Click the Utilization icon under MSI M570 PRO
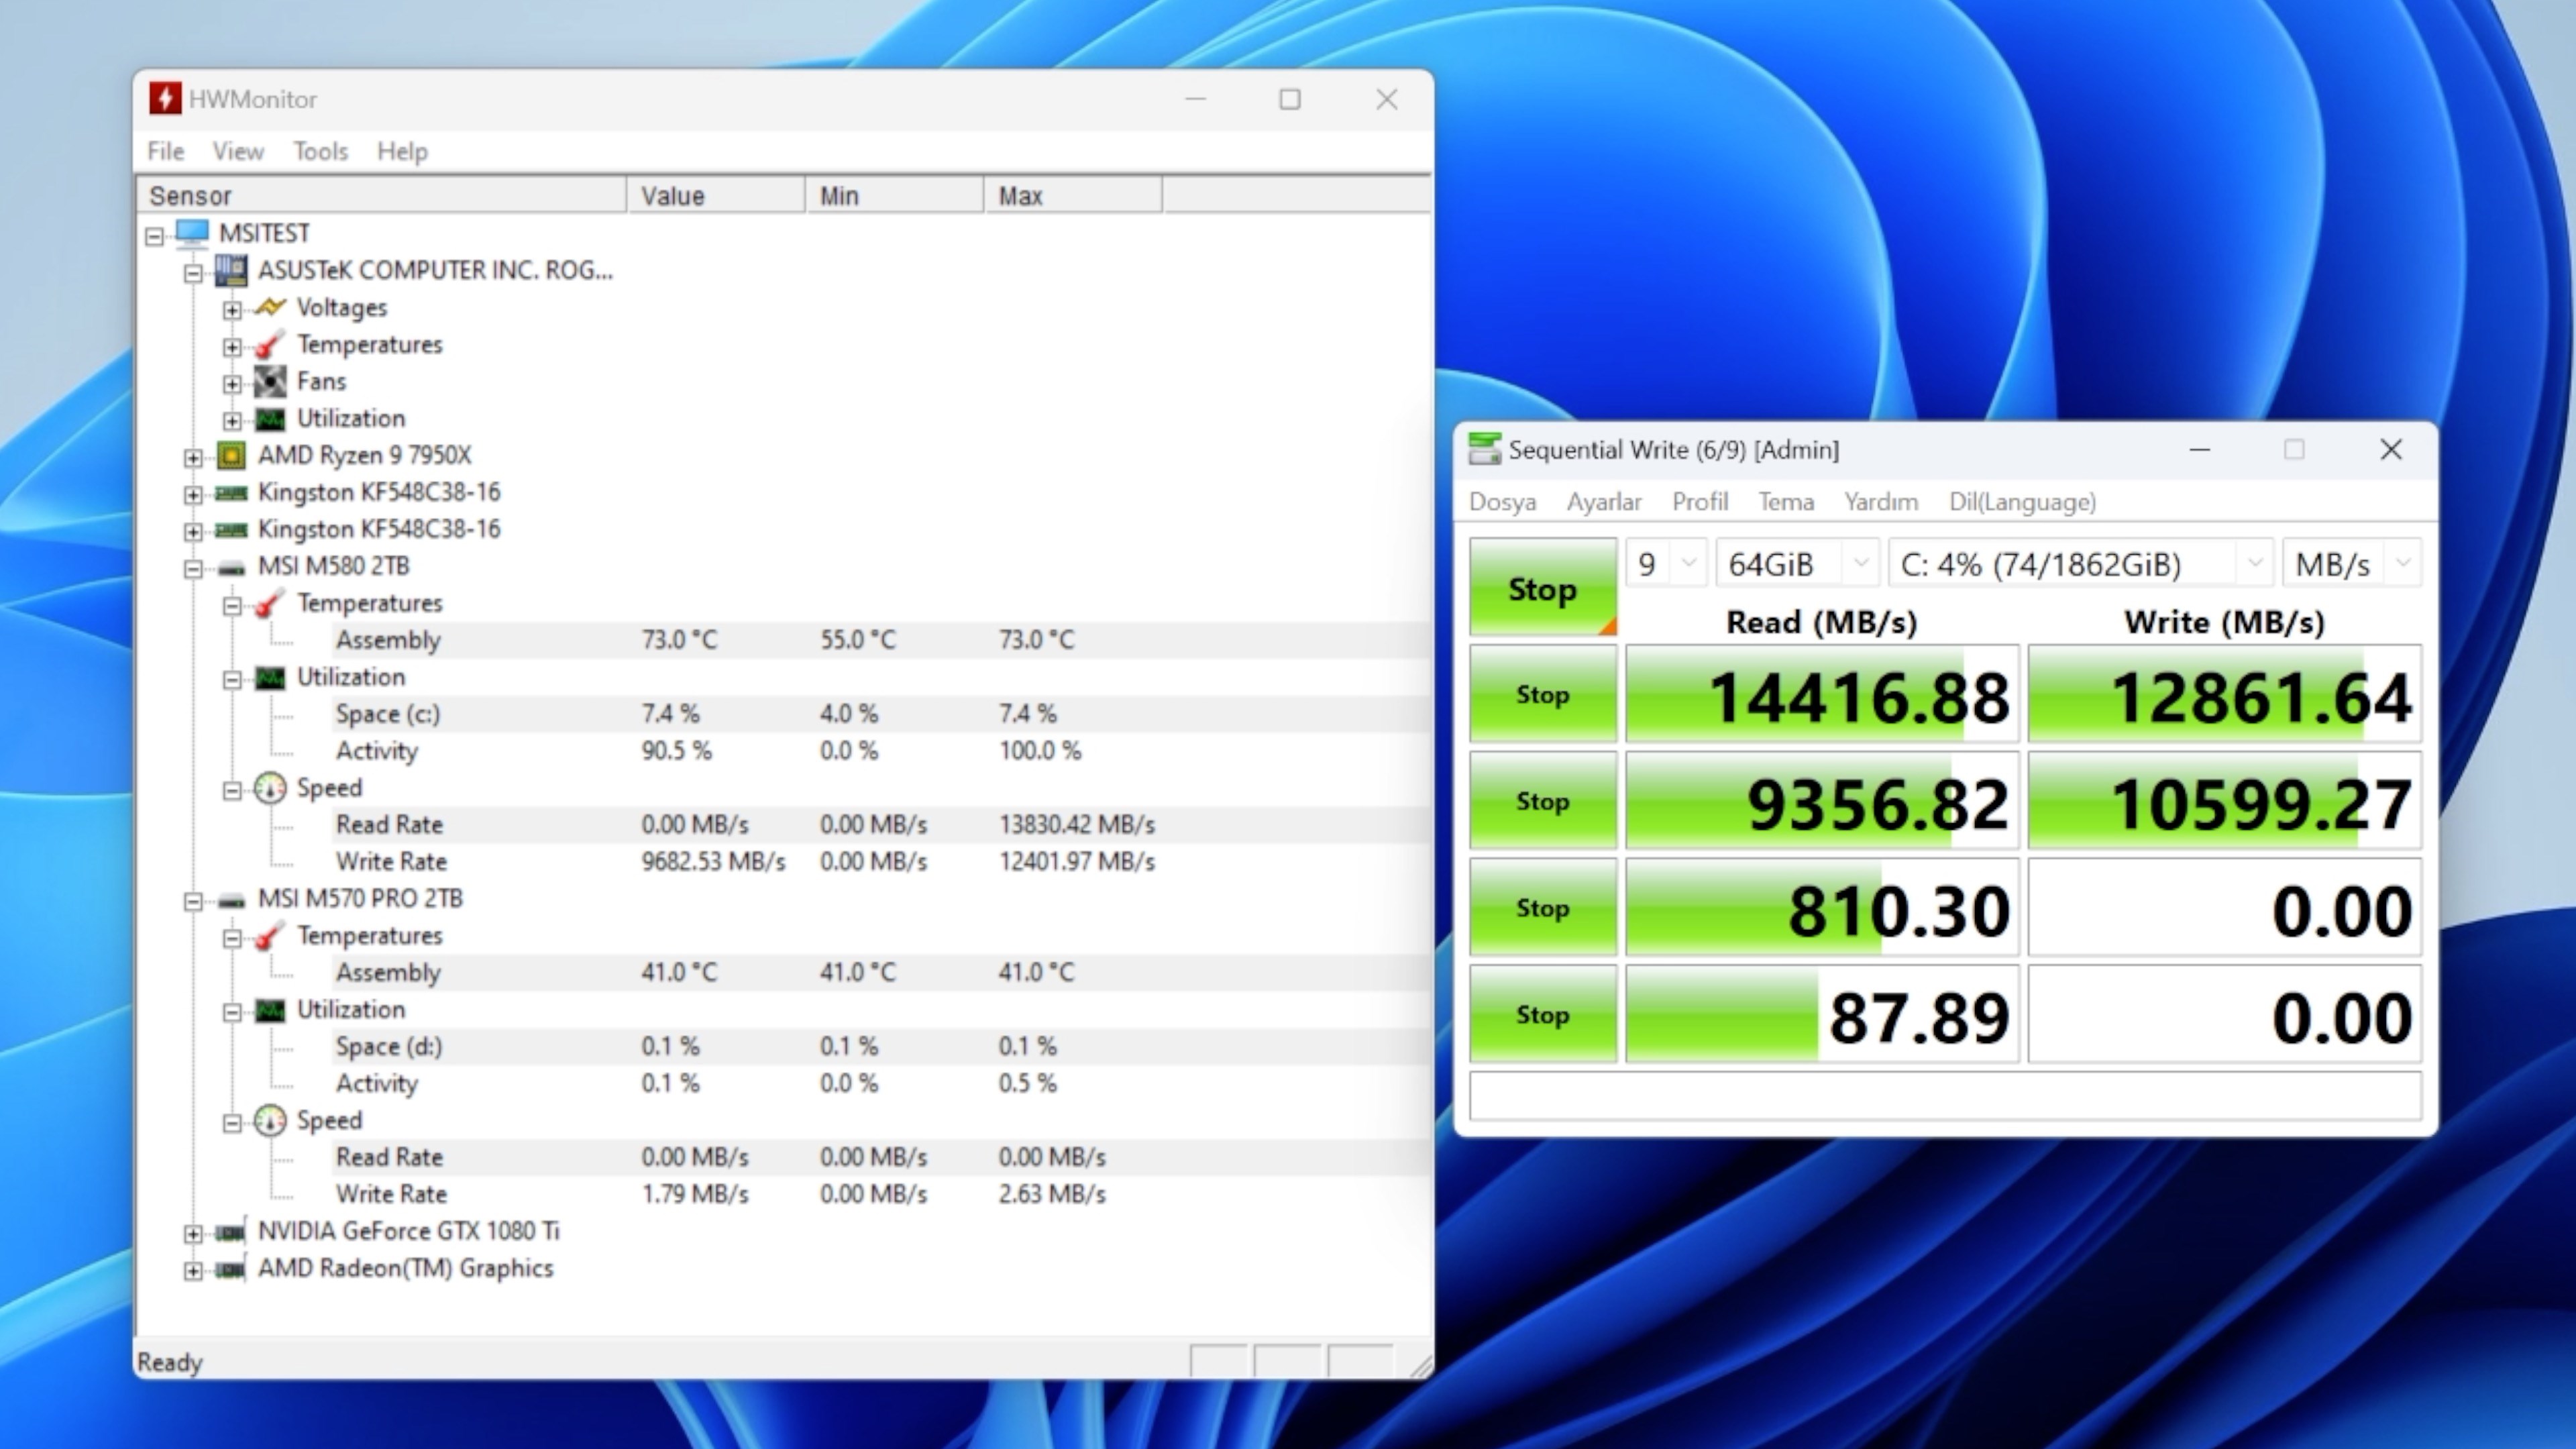 click(x=270, y=1010)
